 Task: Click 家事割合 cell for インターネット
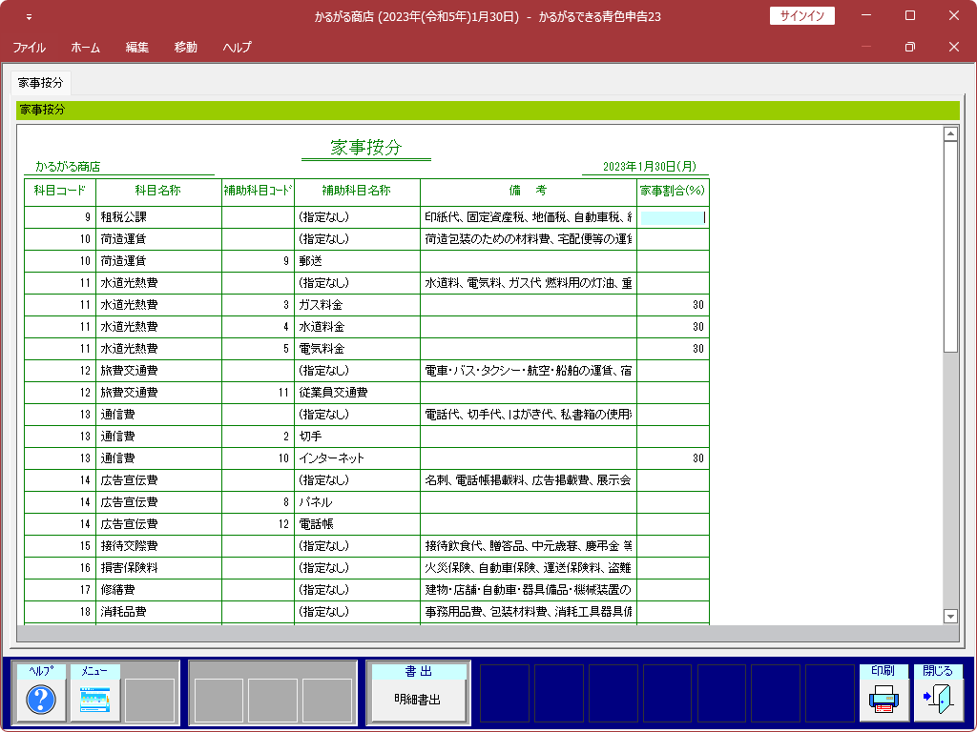point(673,458)
